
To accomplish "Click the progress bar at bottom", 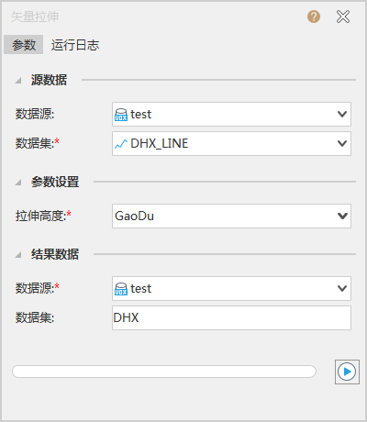I will [x=164, y=372].
